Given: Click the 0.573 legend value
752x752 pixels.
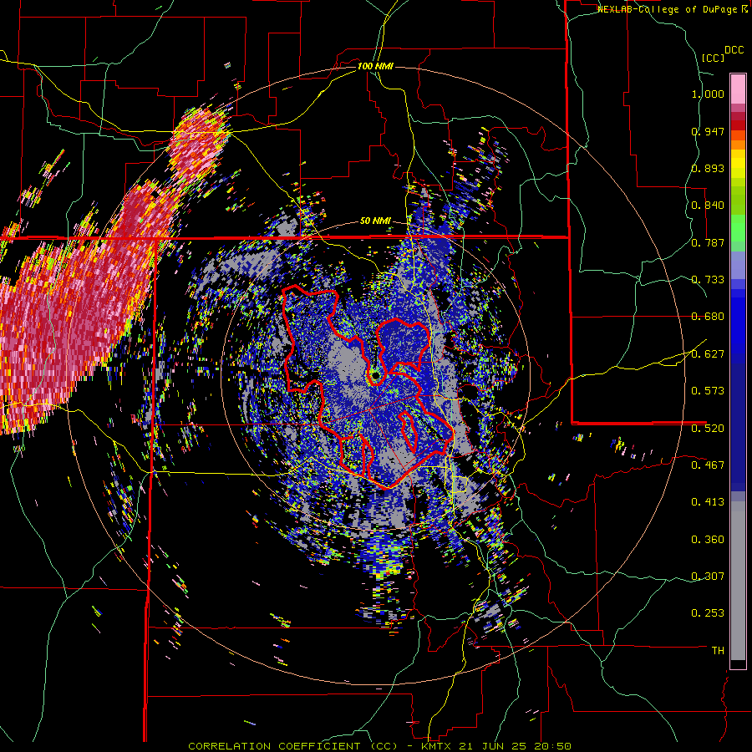Looking at the screenshot, I should pos(708,391).
